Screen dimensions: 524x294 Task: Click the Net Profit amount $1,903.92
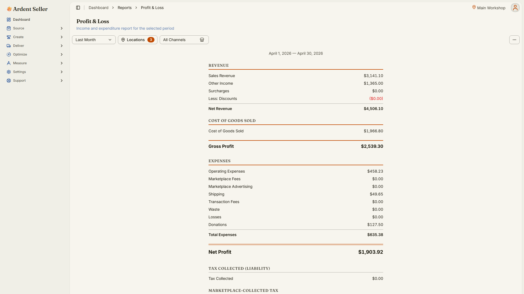point(370,252)
